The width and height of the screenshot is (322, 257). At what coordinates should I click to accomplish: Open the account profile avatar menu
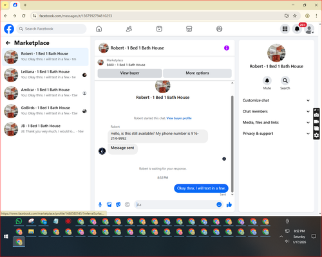[309, 29]
